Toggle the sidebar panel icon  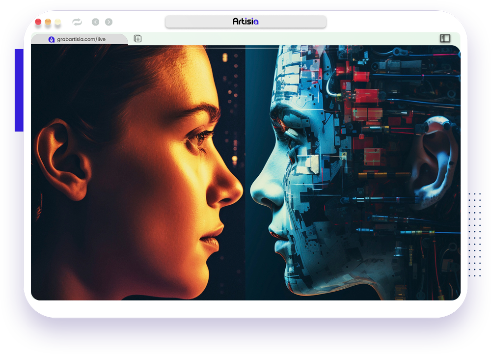445,38
